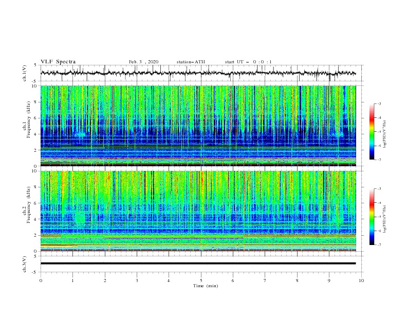Click time axis tick label "1"

pyautogui.click(x=72, y=281)
